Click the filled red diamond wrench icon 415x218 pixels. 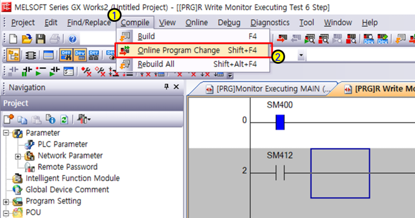point(86,71)
